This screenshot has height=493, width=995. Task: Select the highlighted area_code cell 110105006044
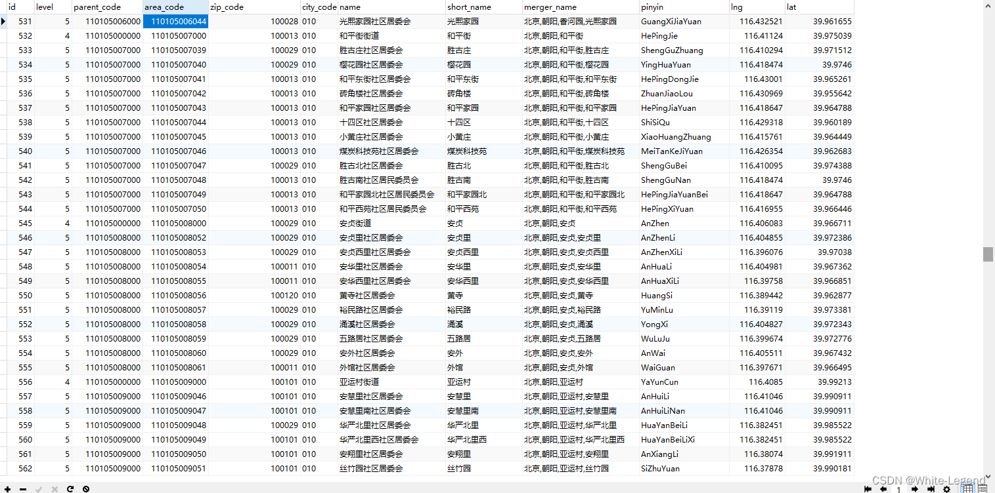click(175, 22)
